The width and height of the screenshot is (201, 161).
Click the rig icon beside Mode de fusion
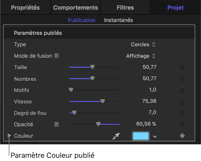[56, 56]
